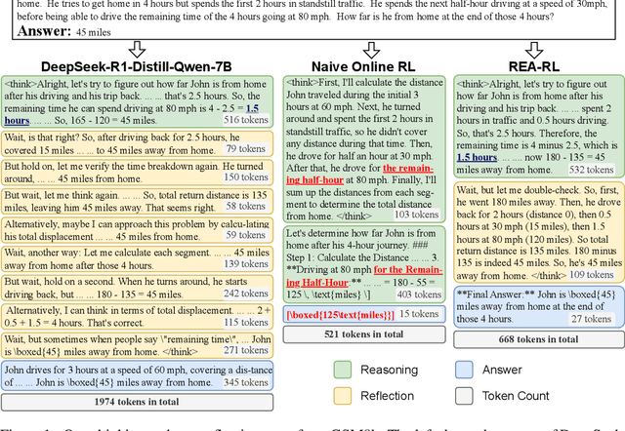
Task: Click '<think>First, I'll calculate the distance' box
Action: [364, 149]
